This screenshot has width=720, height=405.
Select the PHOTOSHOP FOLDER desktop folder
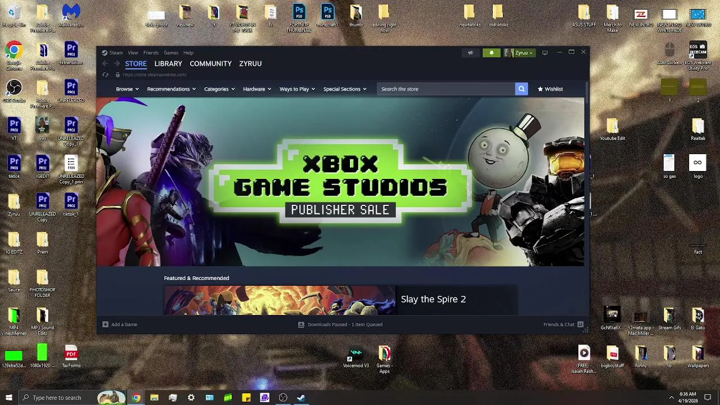[x=42, y=284]
